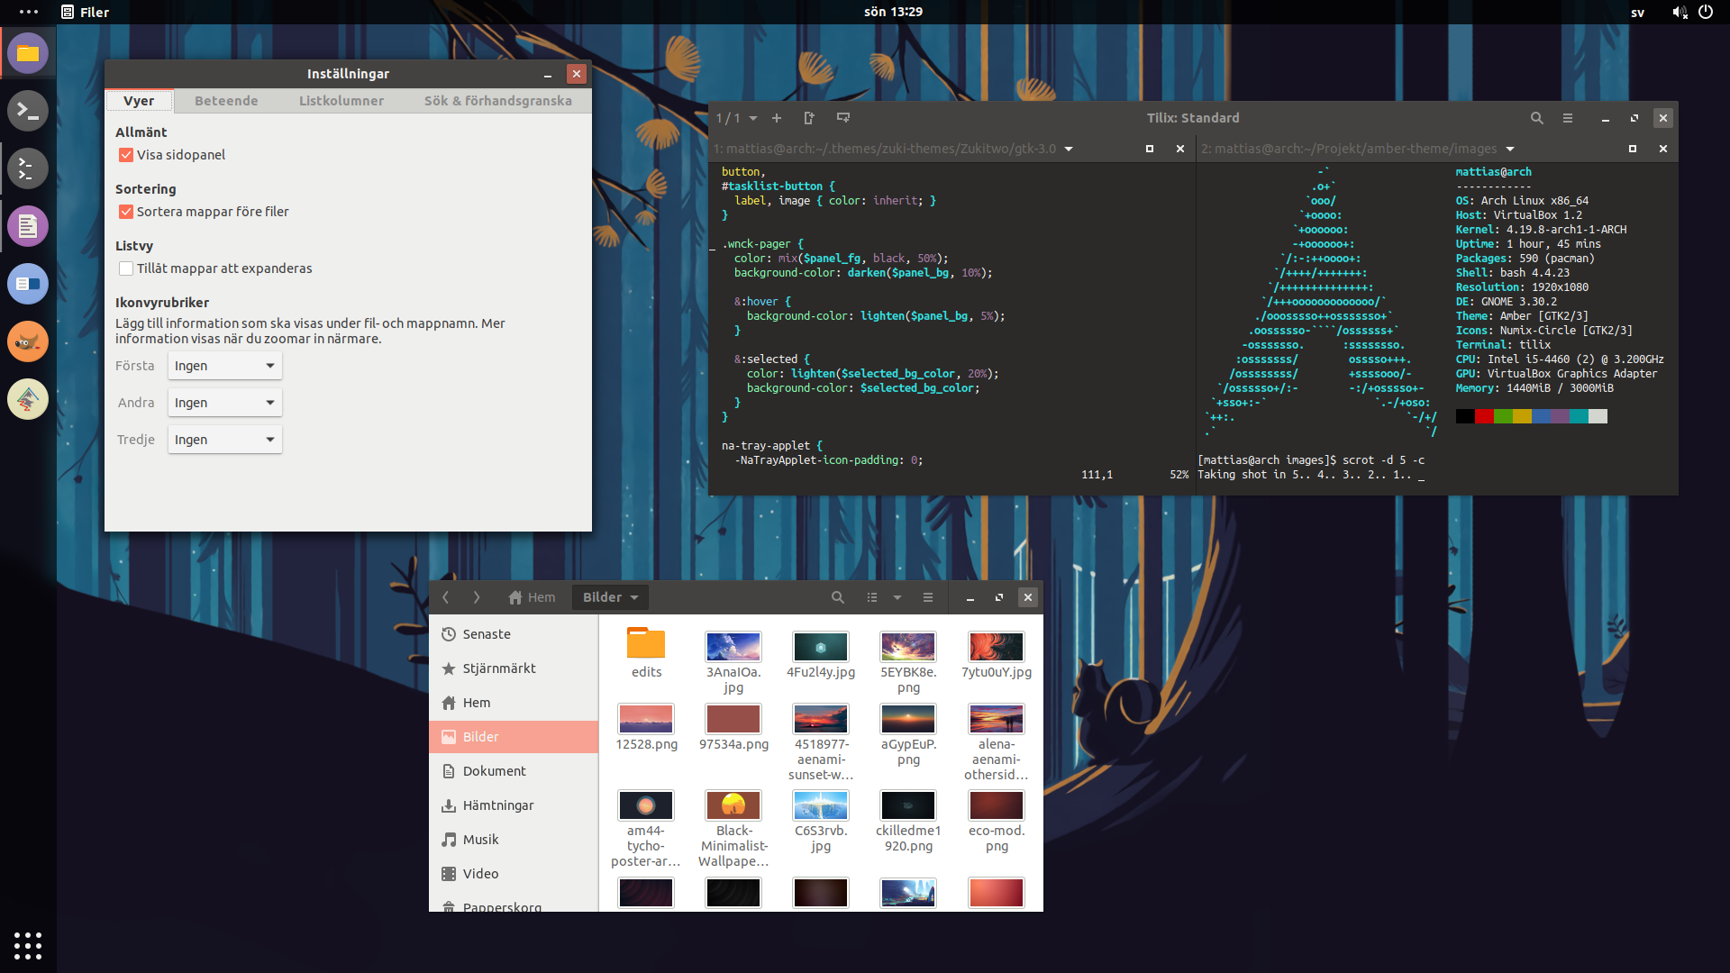Select the aGypEuP.png thumbnail
The width and height of the screenshot is (1730, 973).
click(908, 719)
